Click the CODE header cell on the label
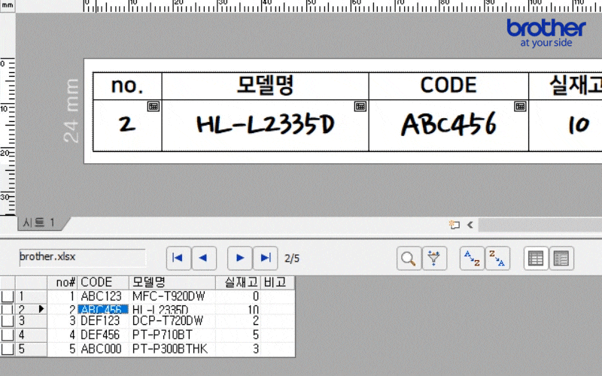The image size is (602, 376). click(448, 86)
